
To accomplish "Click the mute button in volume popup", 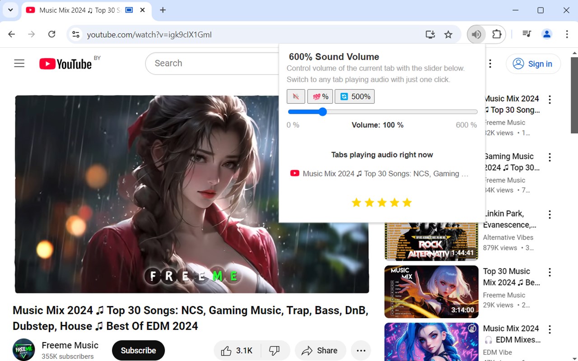I will [296, 97].
